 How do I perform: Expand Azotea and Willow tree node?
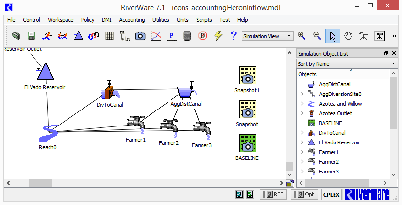(302, 104)
